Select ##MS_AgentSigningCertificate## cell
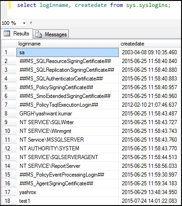 (67, 183)
